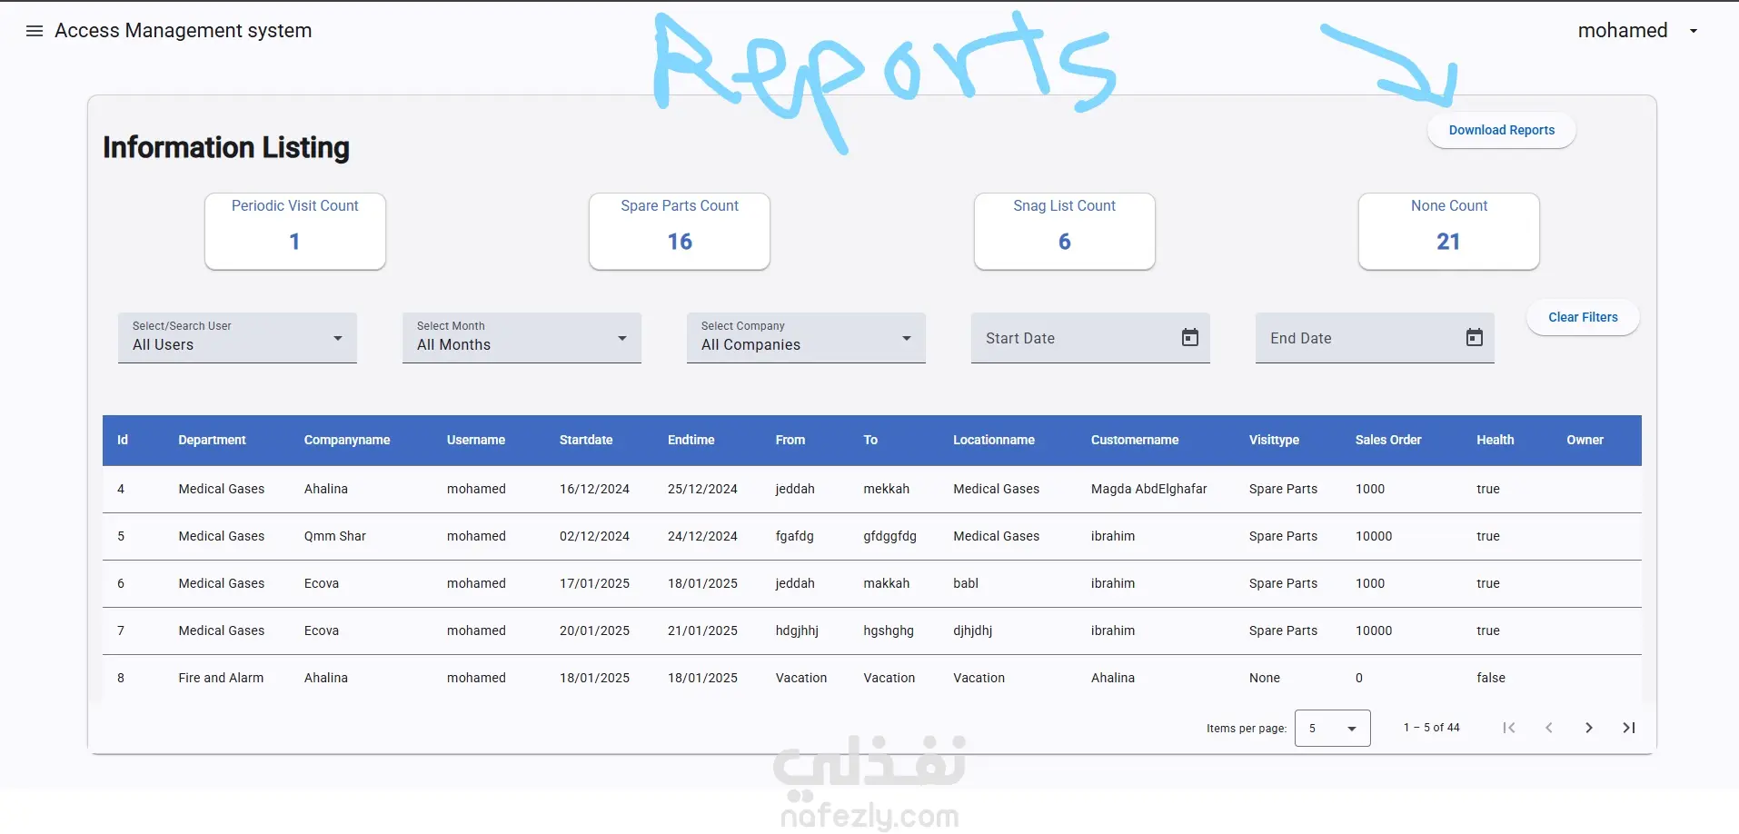The width and height of the screenshot is (1739, 834).
Task: Click the false health value
Action: [x=1491, y=678]
